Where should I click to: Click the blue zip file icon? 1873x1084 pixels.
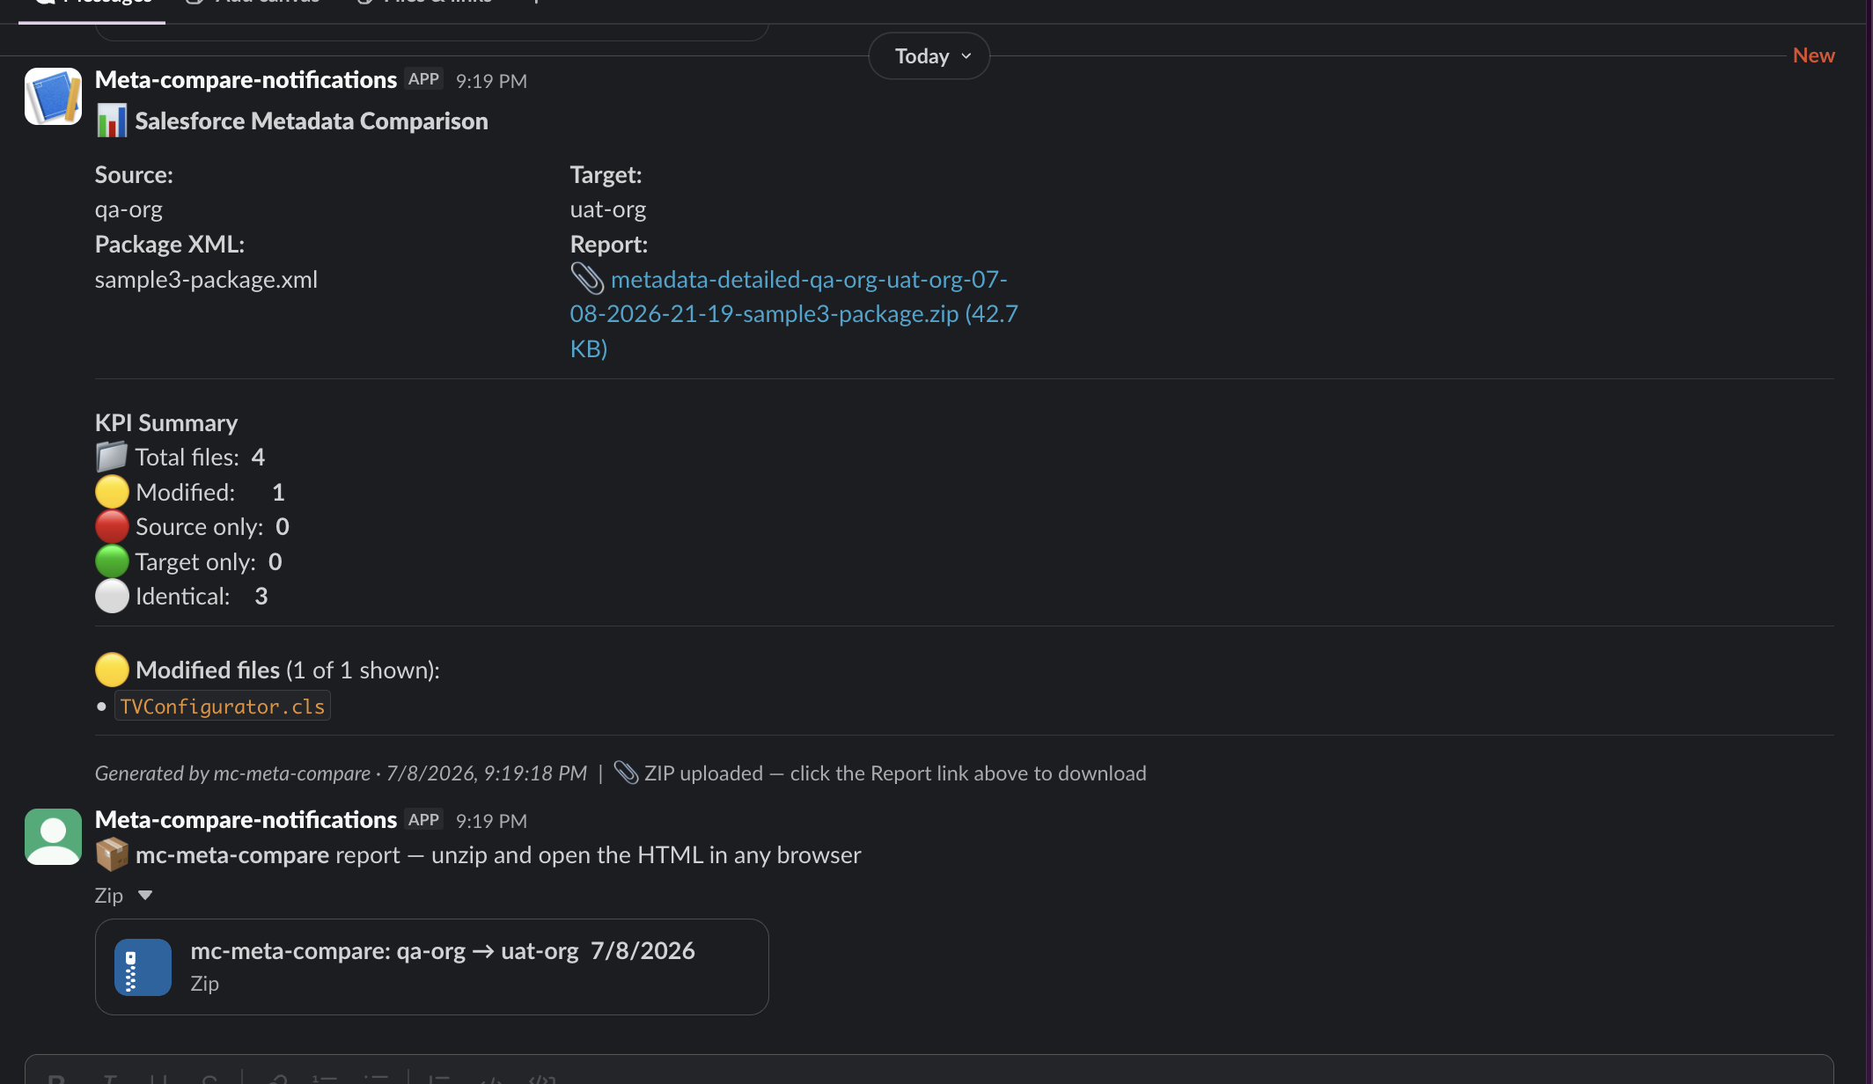coord(143,967)
